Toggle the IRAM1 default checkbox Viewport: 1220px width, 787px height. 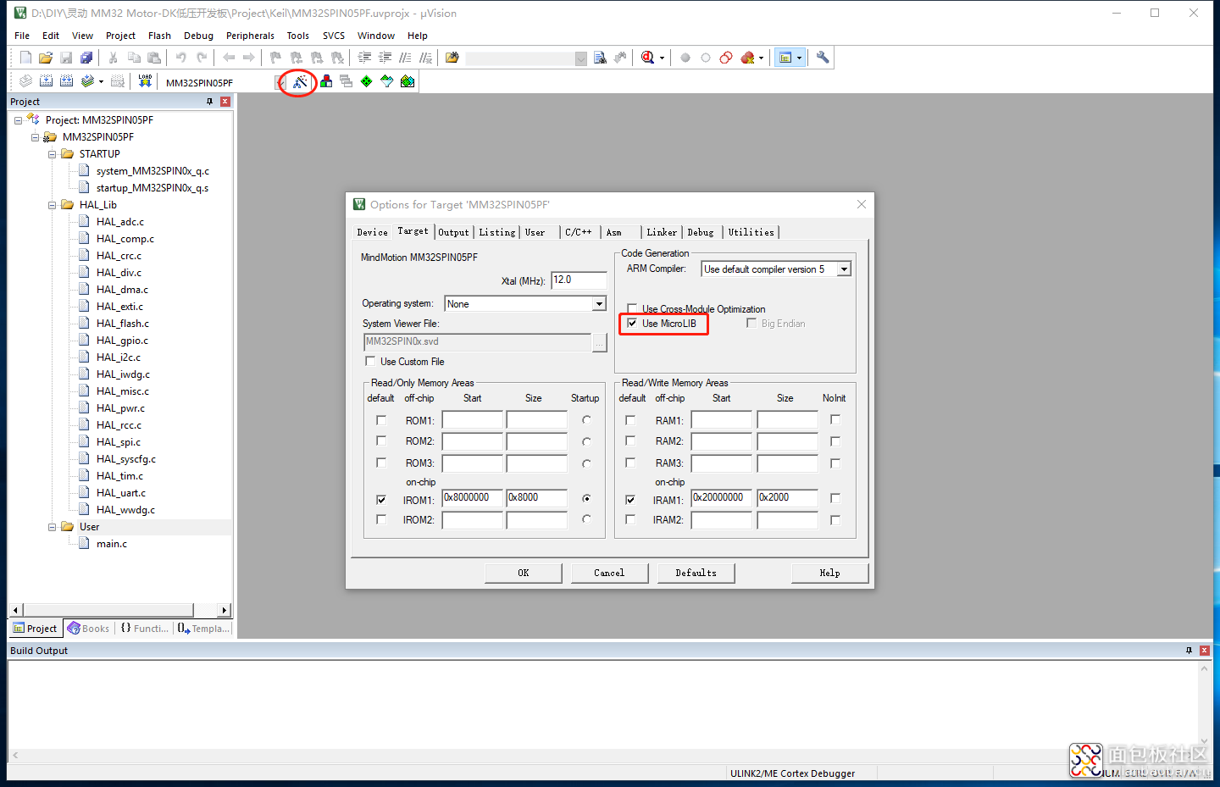[630, 500]
